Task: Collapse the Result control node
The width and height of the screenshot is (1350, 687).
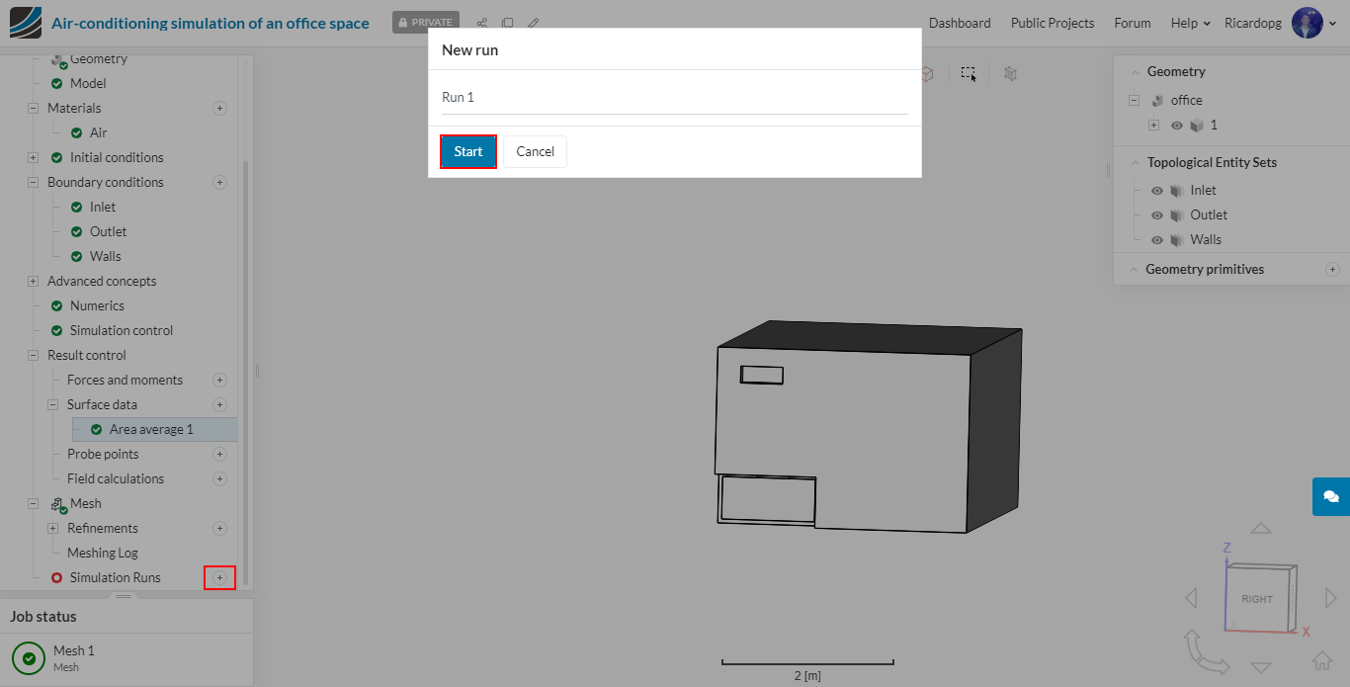Action: [x=33, y=355]
